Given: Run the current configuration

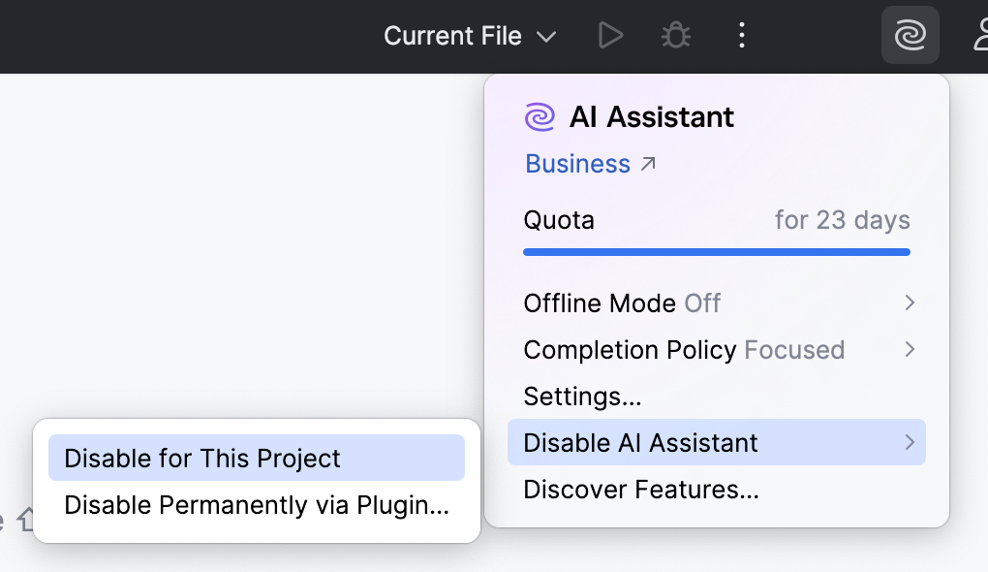Looking at the screenshot, I should [610, 35].
